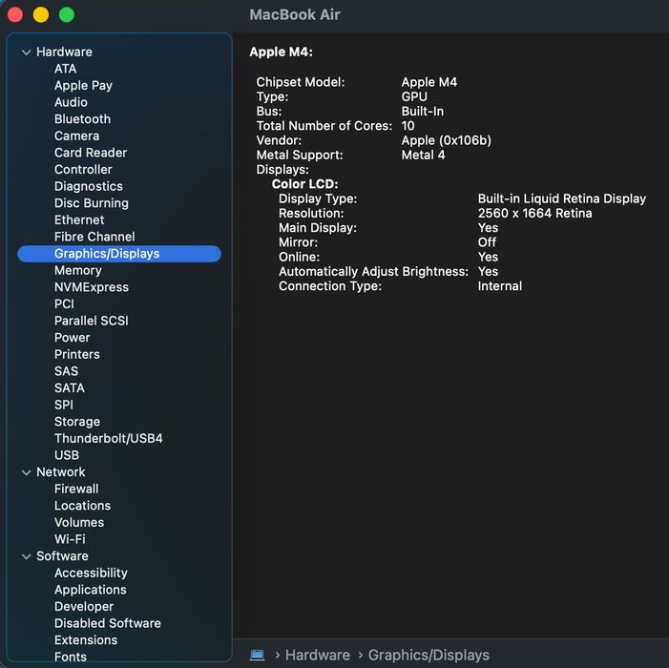This screenshot has height=668, width=669.
Task: Click the Hardware section heading
Action: 64,52
